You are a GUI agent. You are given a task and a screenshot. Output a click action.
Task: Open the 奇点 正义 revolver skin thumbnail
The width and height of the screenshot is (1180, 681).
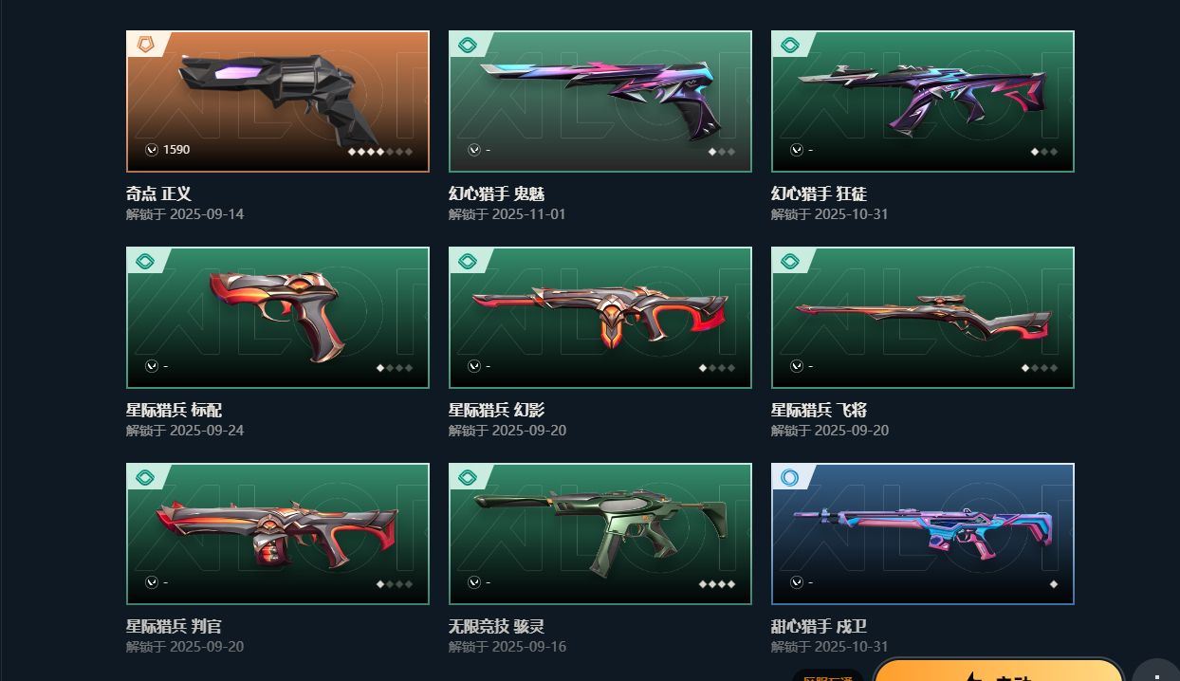click(x=278, y=101)
